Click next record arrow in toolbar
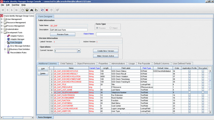Image resolution: width=214 pixels, height=120 pixels. (12, 10)
